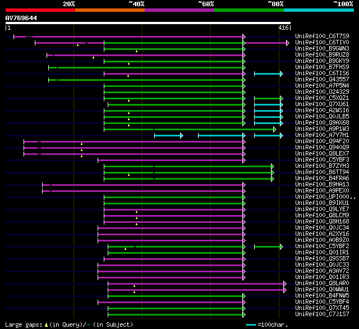Open hit UniRef100_B9GKY9
Viewport: 359px width, 329px height.
tap(322, 61)
